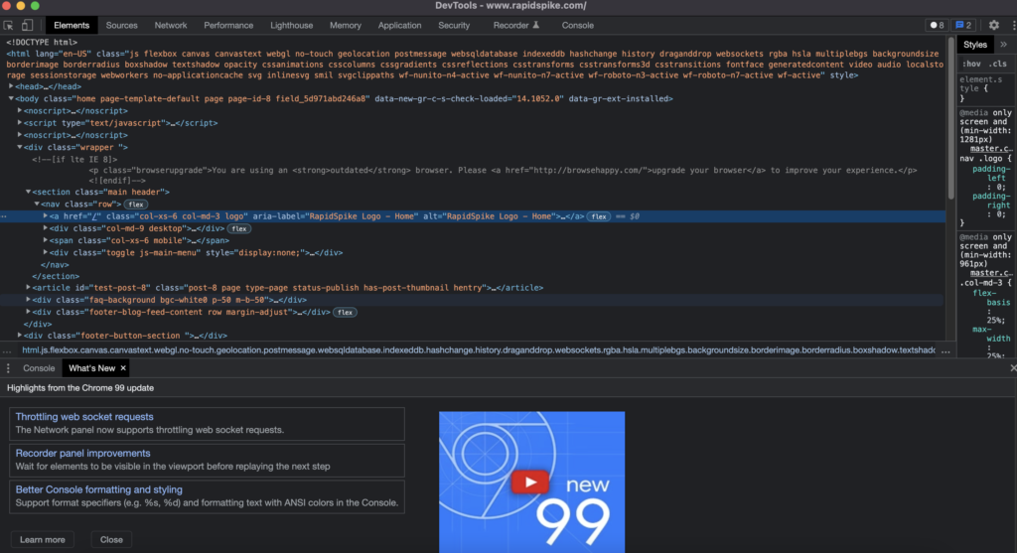The image size is (1017, 553).
Task: Open the Memory tab
Action: click(x=345, y=25)
